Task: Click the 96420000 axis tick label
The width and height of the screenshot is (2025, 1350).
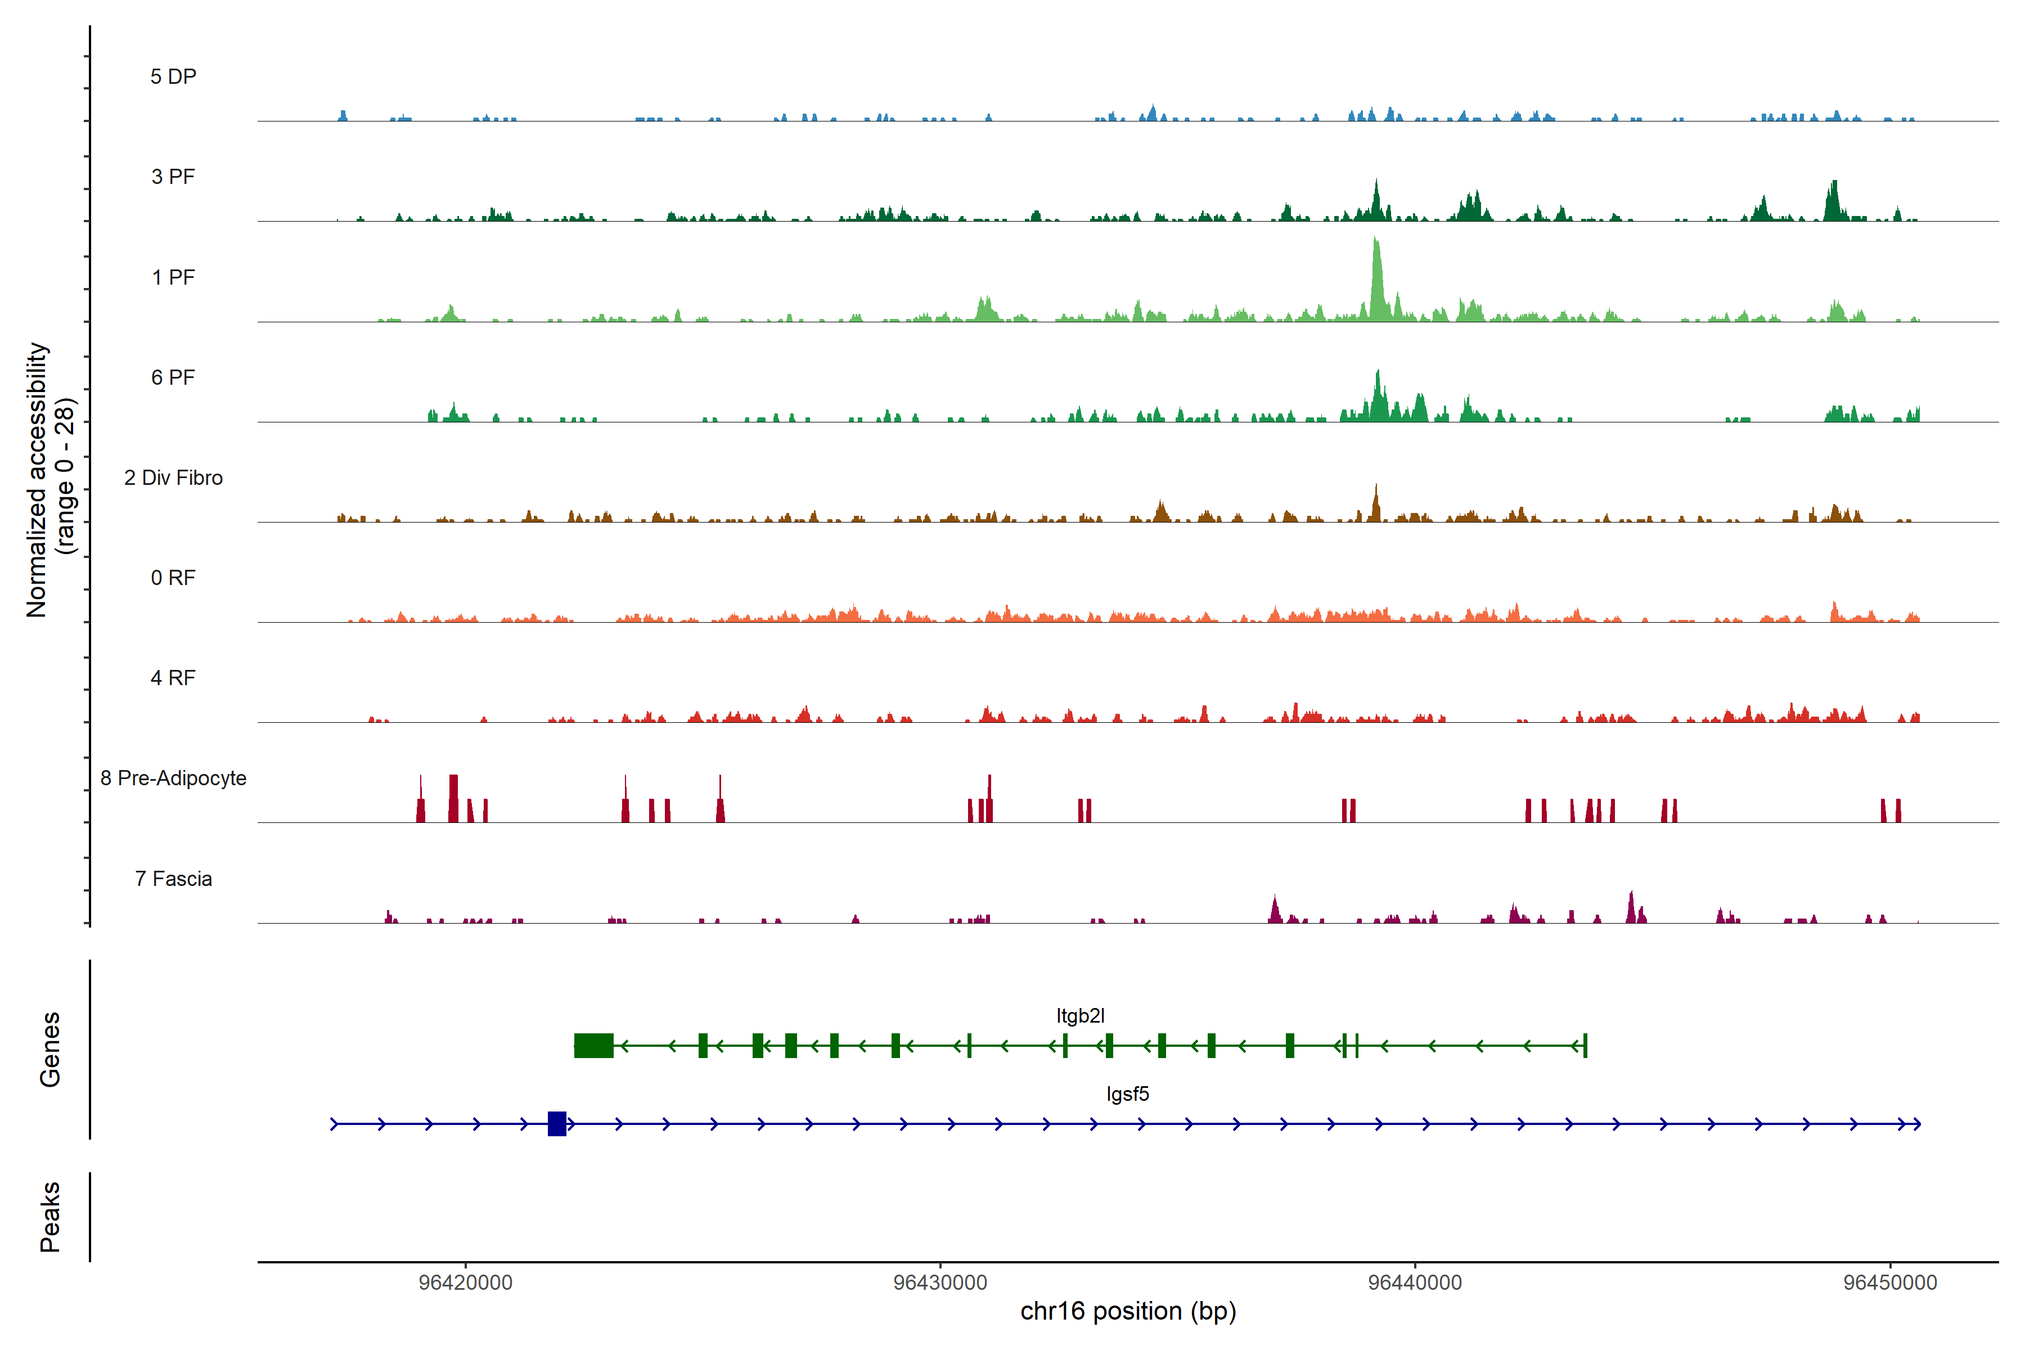Action: (465, 1282)
